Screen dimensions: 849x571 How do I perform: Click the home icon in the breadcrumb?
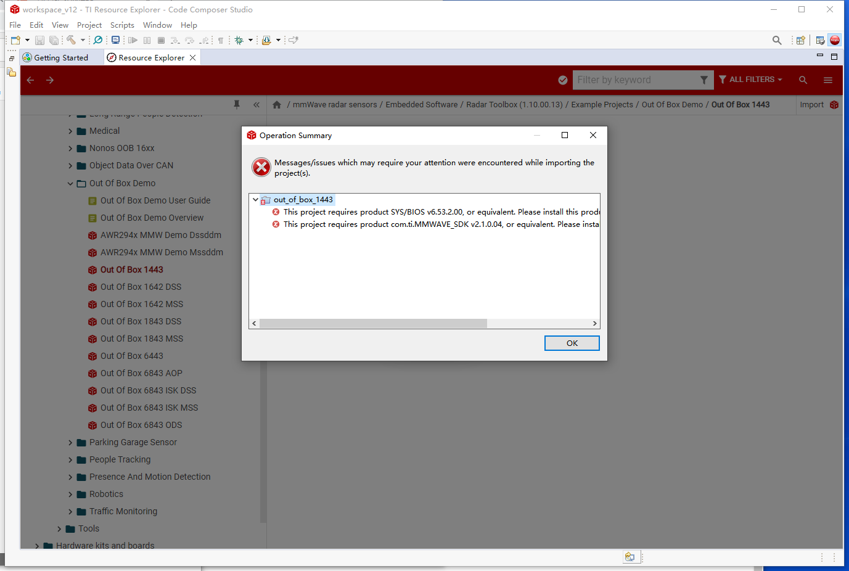pyautogui.click(x=277, y=105)
